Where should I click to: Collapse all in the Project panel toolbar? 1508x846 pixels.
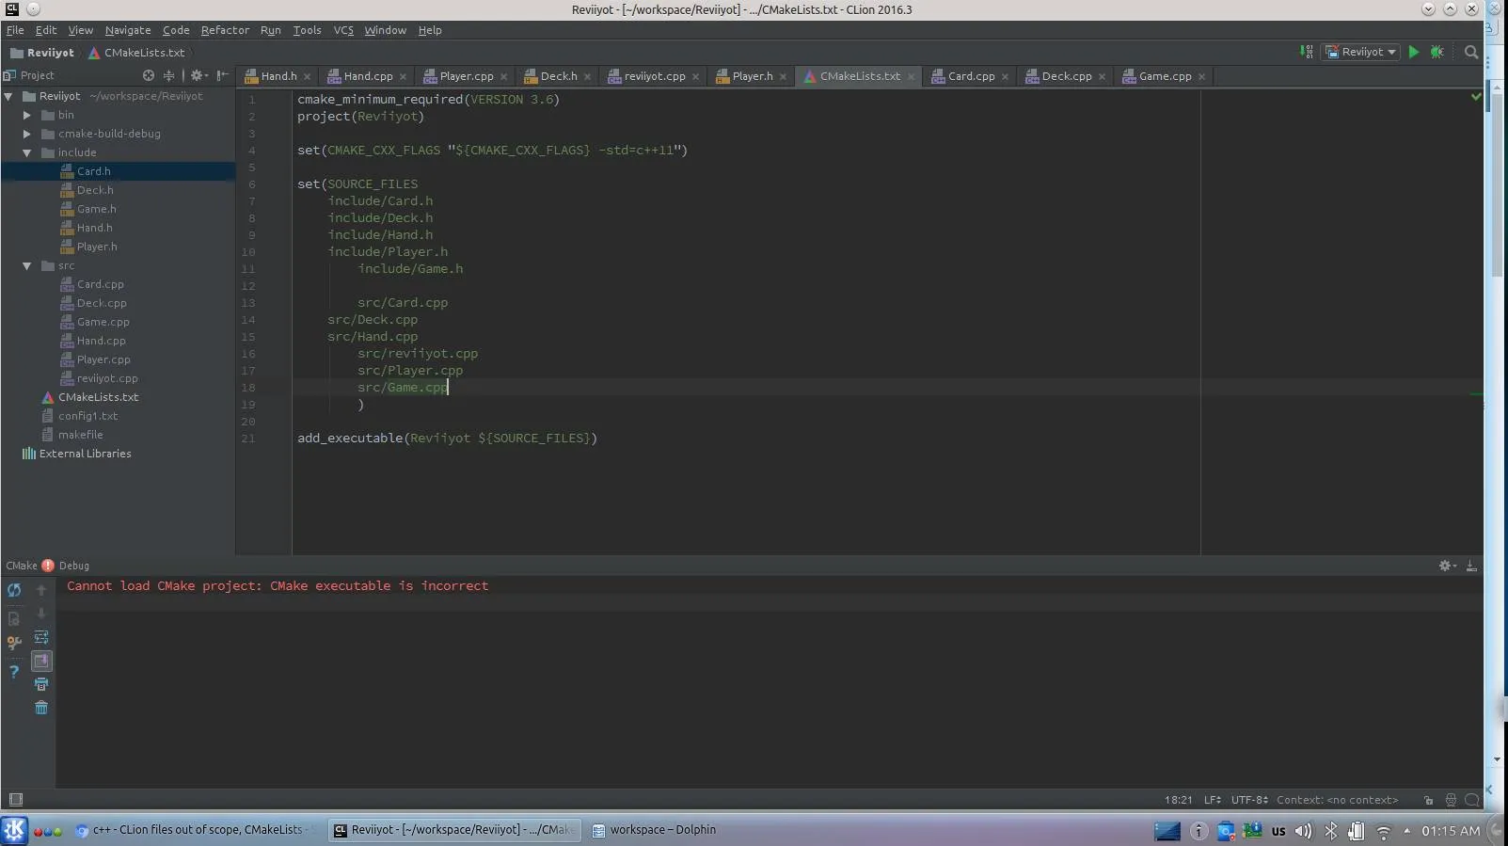click(169, 75)
